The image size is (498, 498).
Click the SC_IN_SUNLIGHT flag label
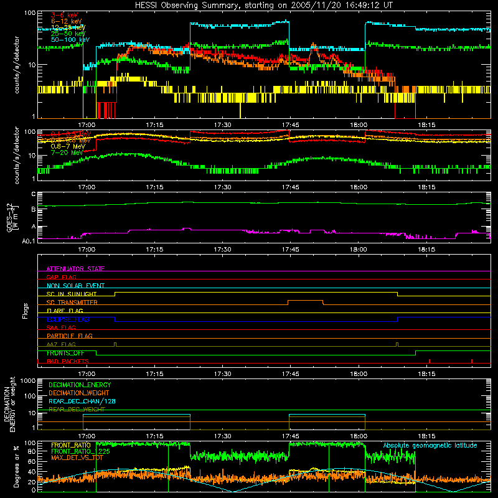pyautogui.click(x=72, y=294)
